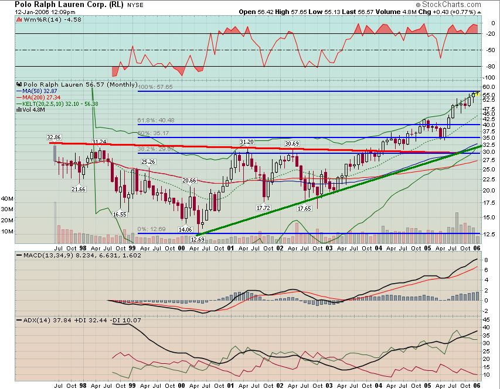Click the 'KELT(20,2.5,10) 32.10 - 56.38' legend text
The width and height of the screenshot is (500, 389).
tap(60, 104)
